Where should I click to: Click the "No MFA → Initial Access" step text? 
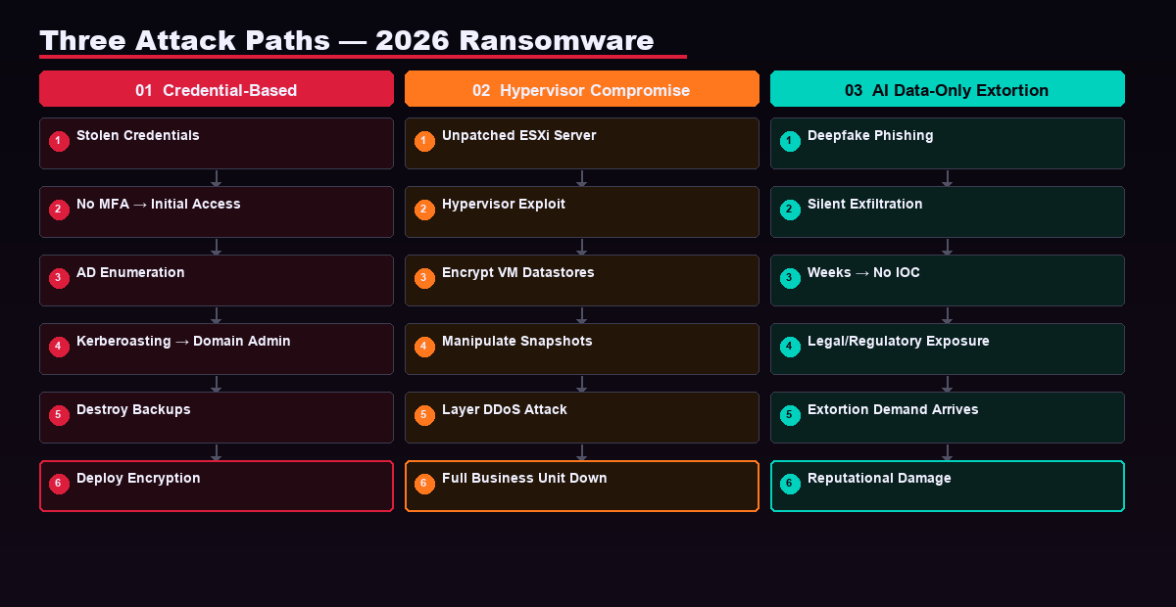click(x=159, y=204)
